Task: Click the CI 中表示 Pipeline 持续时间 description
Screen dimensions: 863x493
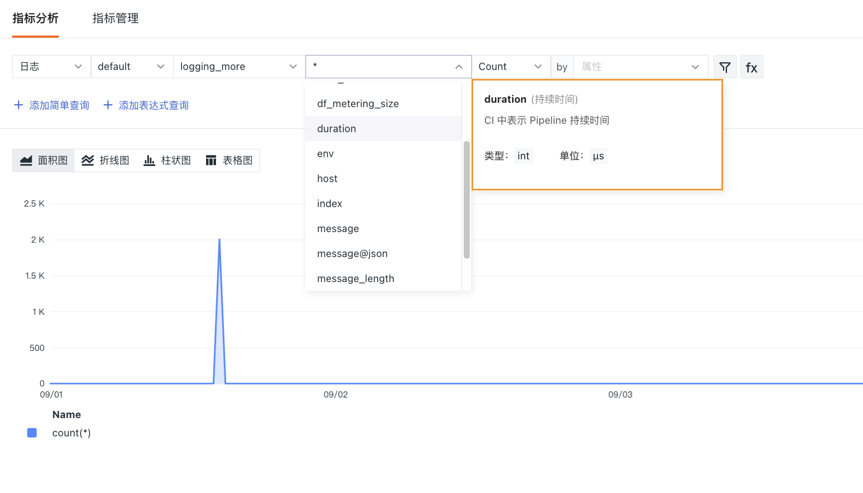Action: (x=547, y=120)
